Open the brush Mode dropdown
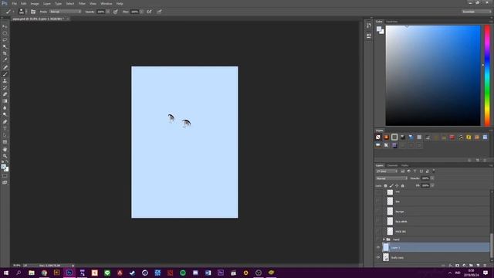494x278 pixels. [65, 12]
